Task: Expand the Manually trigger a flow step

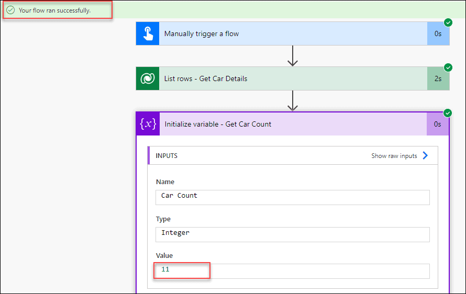Action: 293,33
